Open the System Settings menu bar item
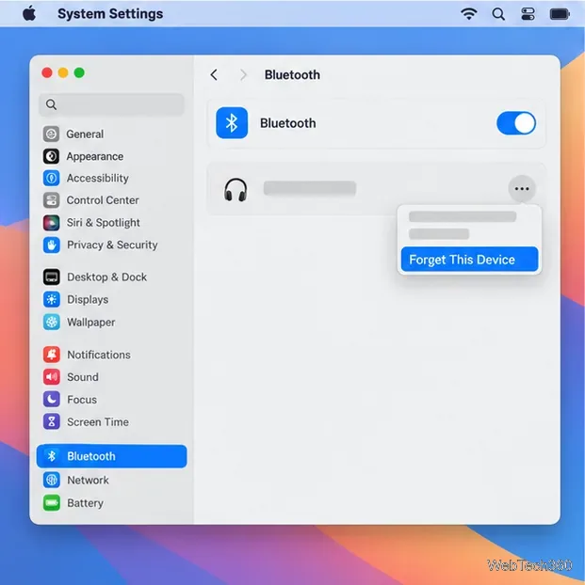This screenshot has height=585, width=585. pyautogui.click(x=110, y=14)
